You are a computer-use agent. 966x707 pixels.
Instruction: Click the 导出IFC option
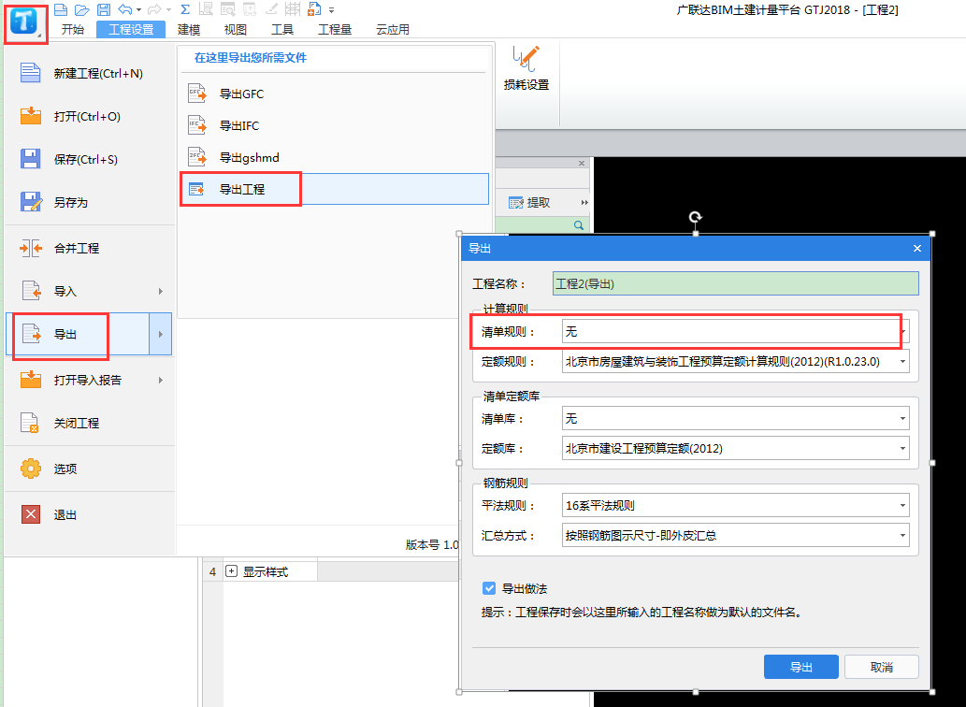point(335,125)
